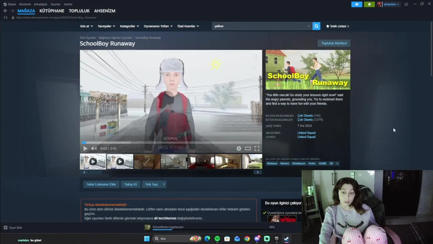This screenshot has width=433, height=244.
Task: Open İstek Listesi link
Action: pyautogui.click(x=337, y=26)
